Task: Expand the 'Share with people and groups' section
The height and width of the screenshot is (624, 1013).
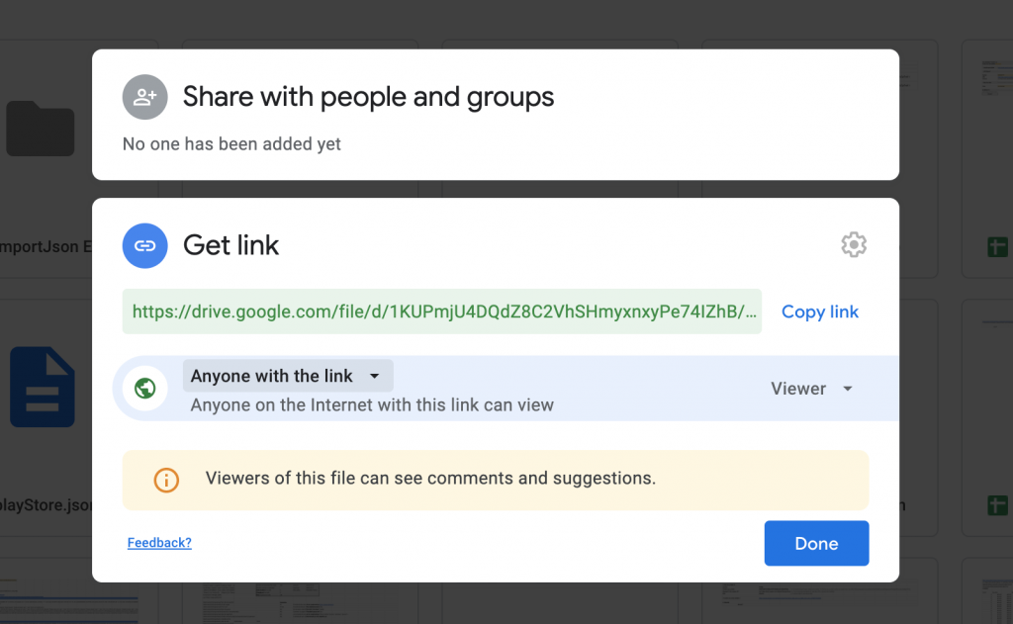Action: [x=368, y=97]
